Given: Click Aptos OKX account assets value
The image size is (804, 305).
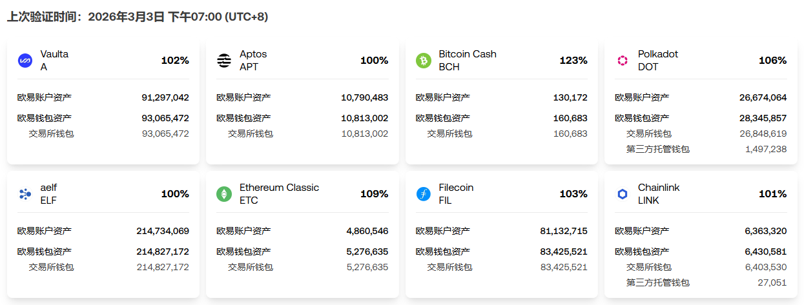Looking at the screenshot, I should click(364, 98).
